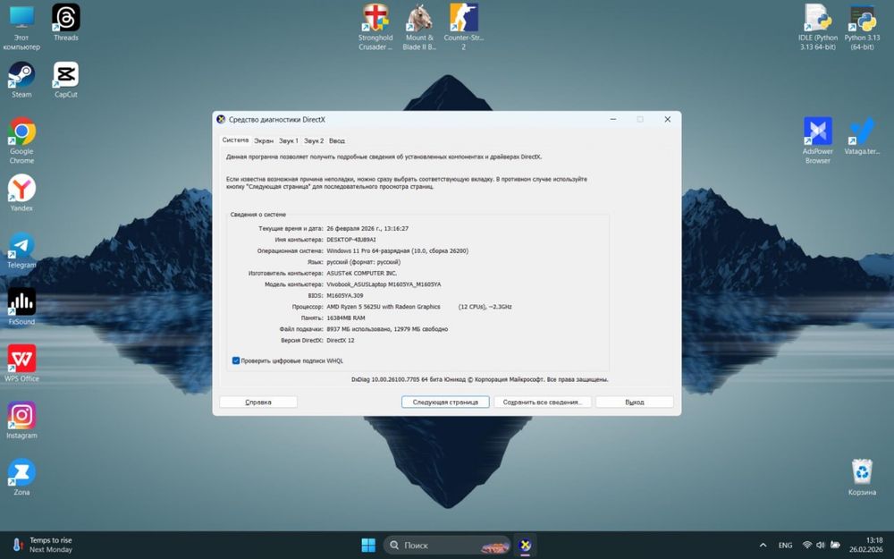Click the Справка button
894x559 pixels.
tap(258, 402)
